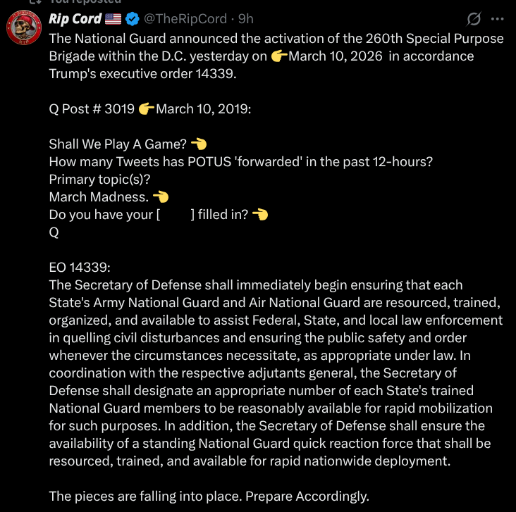516x512 pixels.
Task: Click the US flag emoji beside Rip Cord
Action: [x=113, y=19]
